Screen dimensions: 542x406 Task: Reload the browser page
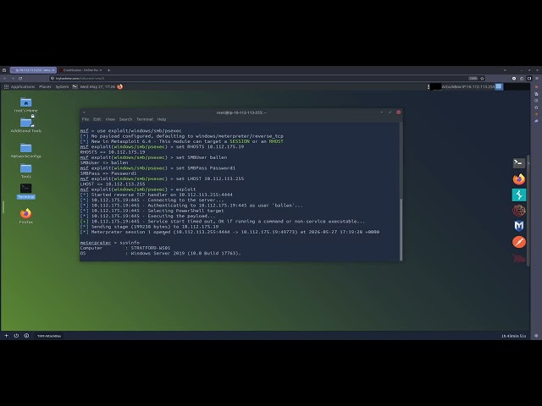pyautogui.click(x=20, y=79)
